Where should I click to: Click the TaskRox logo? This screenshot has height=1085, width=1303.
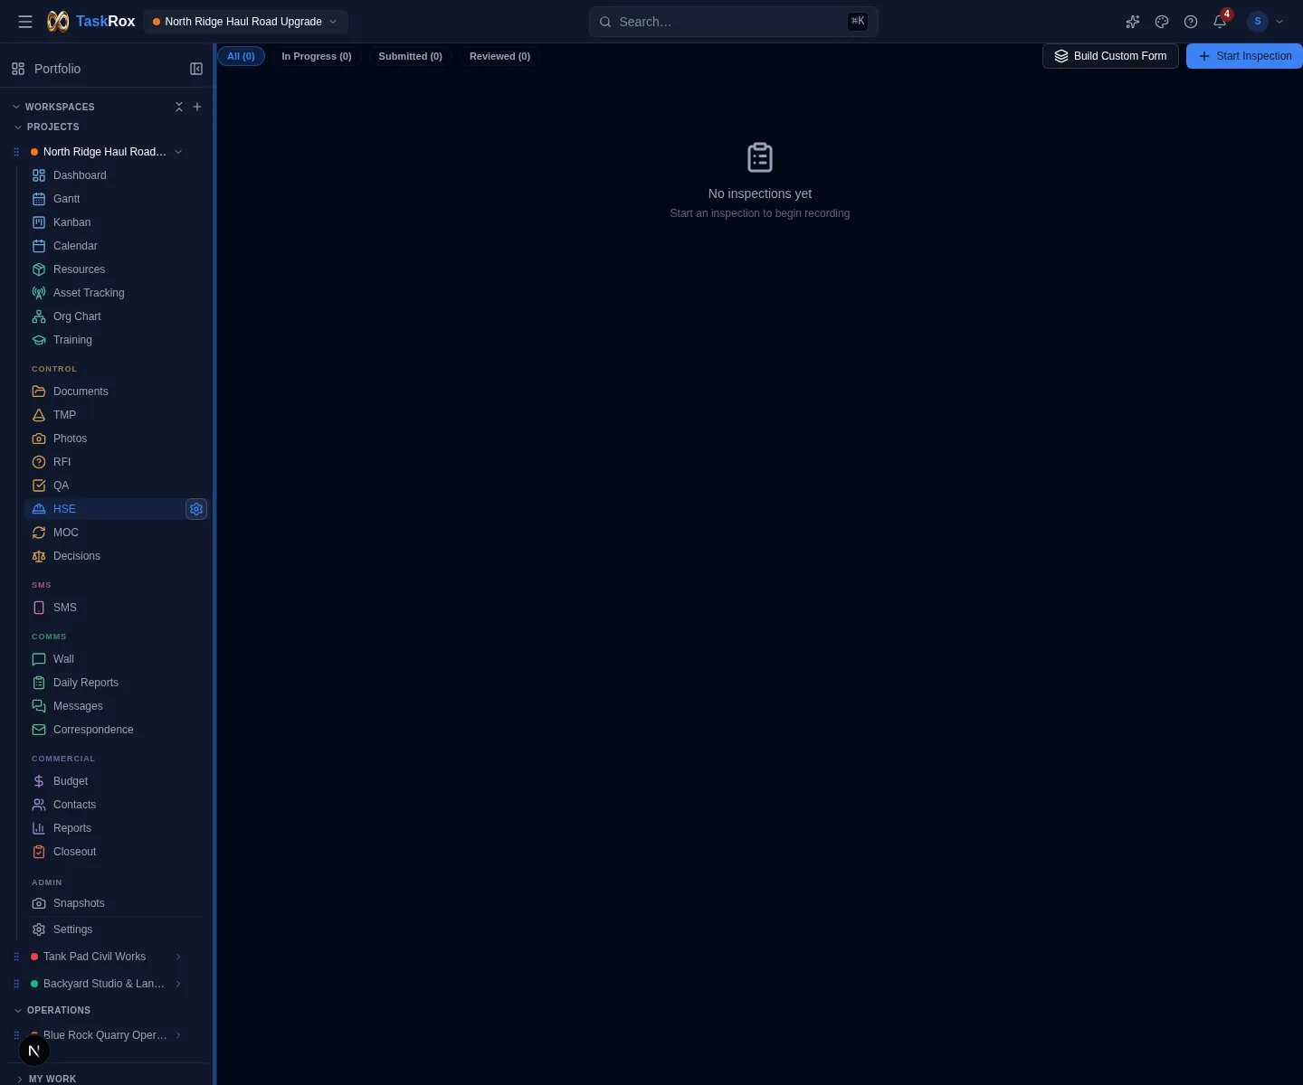tap(90, 22)
